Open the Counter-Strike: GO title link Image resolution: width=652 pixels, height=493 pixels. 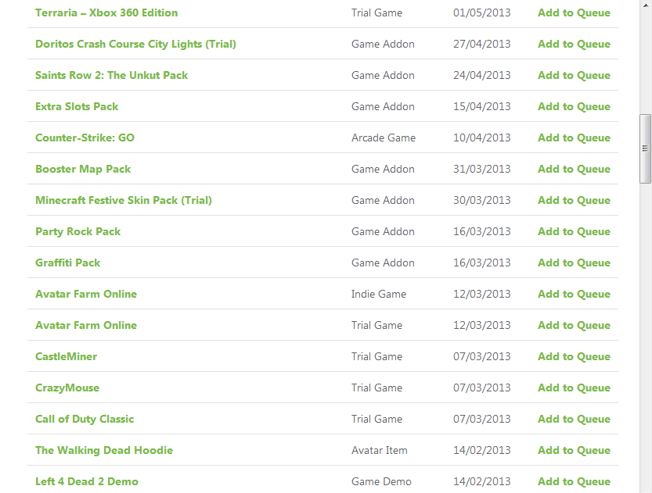coord(85,138)
